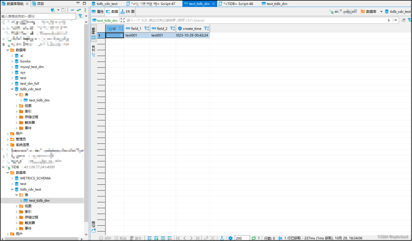Select the 管理员 tree node
Viewport: 412px width, 241px height.
point(21,139)
